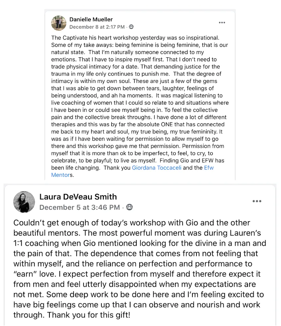Open the December 5 at 3:46 PM timestamp
This screenshot has height=326, width=281.
(x=80, y=207)
